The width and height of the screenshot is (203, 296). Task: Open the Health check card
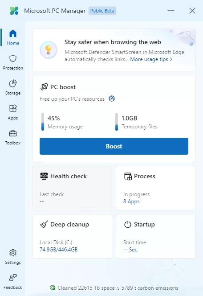(72, 188)
